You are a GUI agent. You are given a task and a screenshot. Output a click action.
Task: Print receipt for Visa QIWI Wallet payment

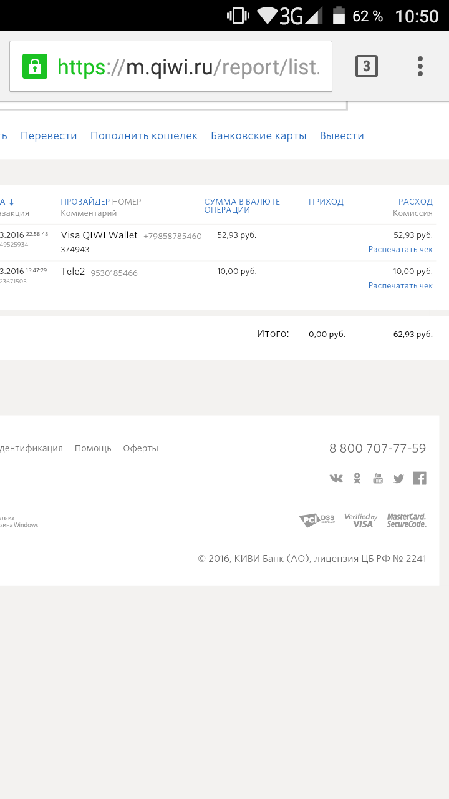(x=400, y=249)
